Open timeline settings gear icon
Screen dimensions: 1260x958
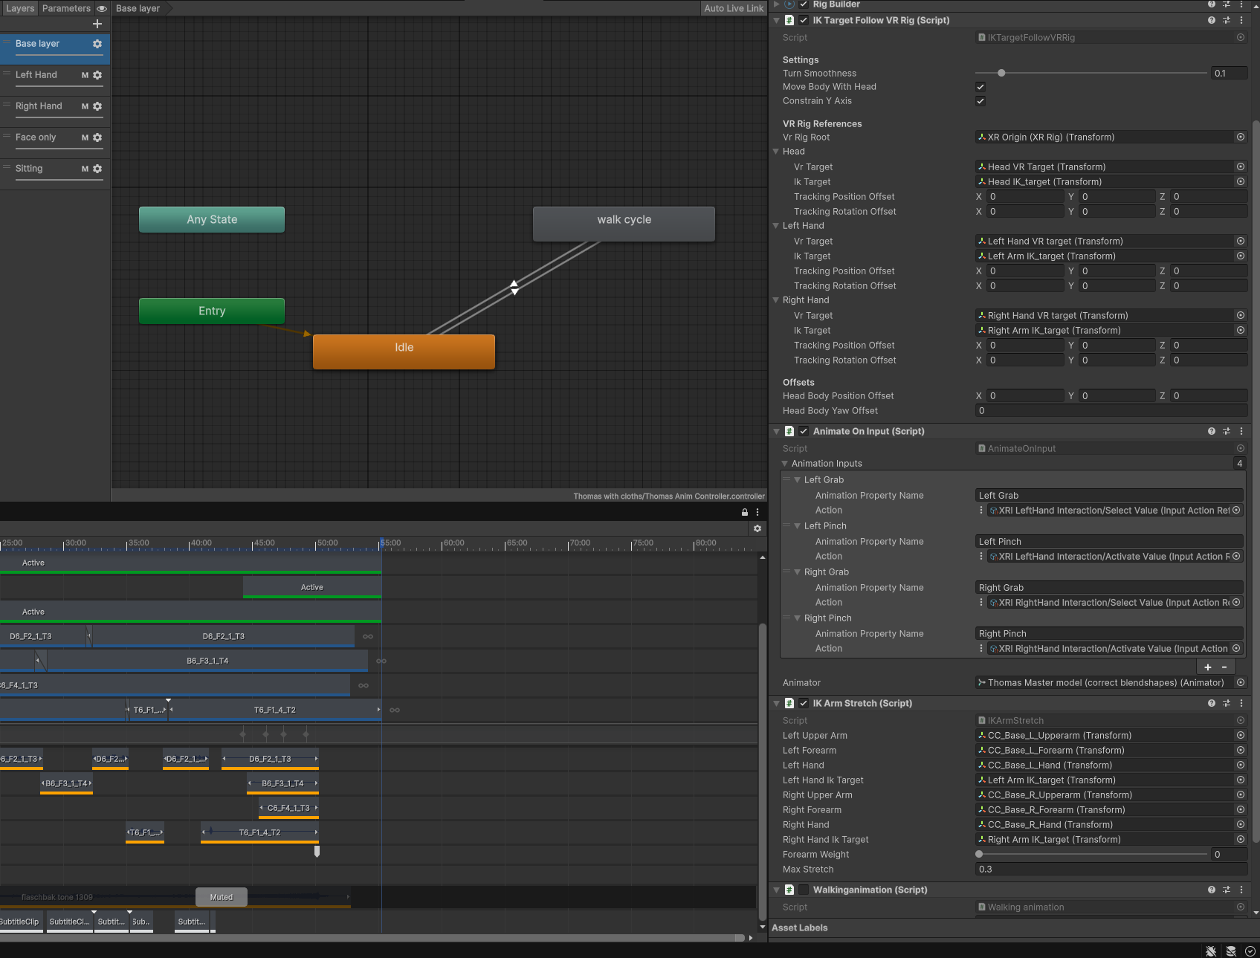click(x=757, y=528)
